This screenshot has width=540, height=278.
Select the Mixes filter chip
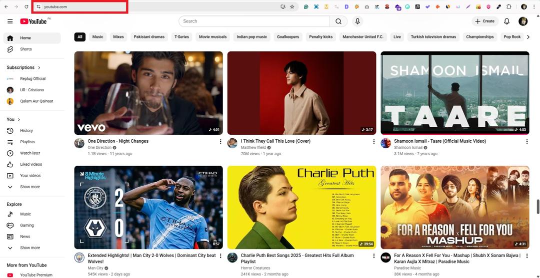pyautogui.click(x=118, y=37)
